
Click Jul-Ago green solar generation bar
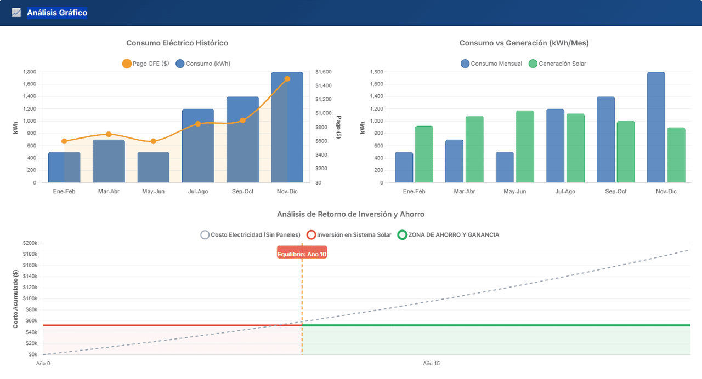[x=575, y=148]
